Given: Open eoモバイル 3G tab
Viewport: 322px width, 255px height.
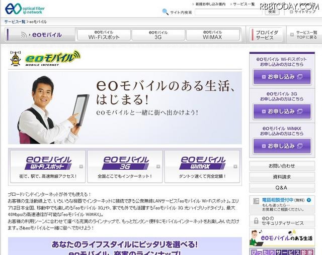Looking at the screenshot, I should [x=158, y=35].
